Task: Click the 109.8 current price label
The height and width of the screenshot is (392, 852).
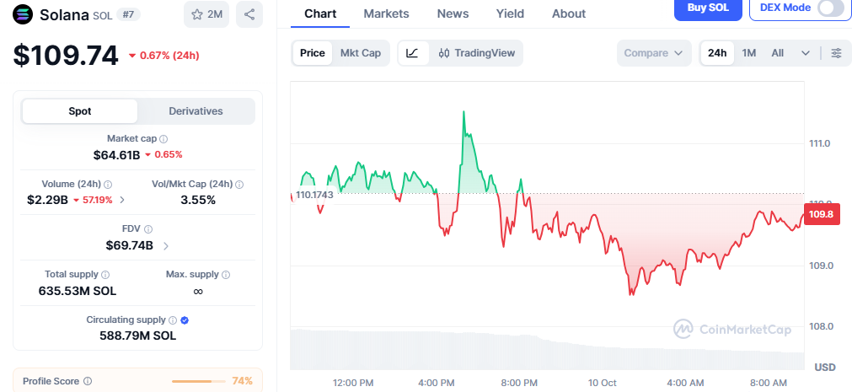Action: pyautogui.click(x=821, y=214)
